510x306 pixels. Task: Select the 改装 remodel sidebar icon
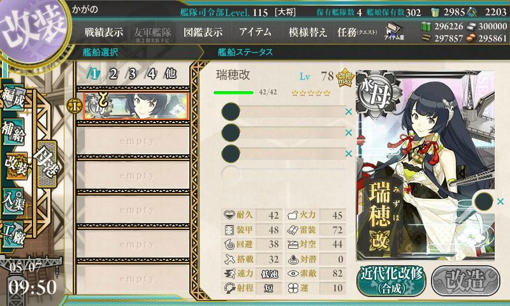(x=16, y=166)
